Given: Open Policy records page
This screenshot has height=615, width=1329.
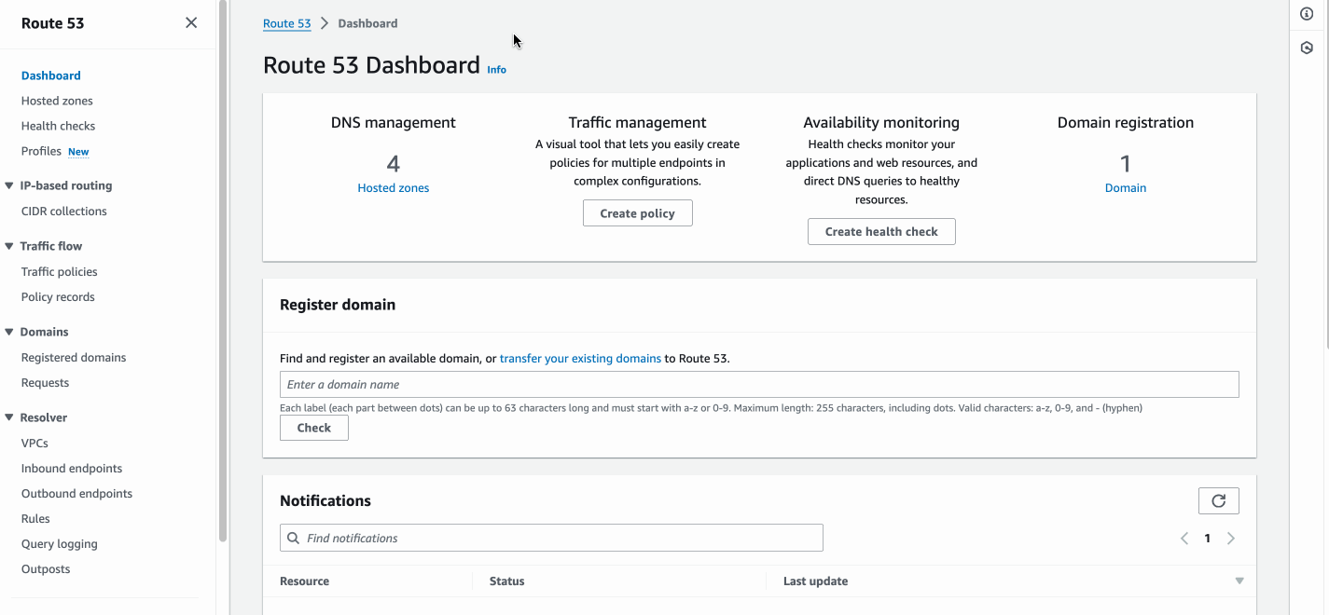Looking at the screenshot, I should [x=58, y=297].
